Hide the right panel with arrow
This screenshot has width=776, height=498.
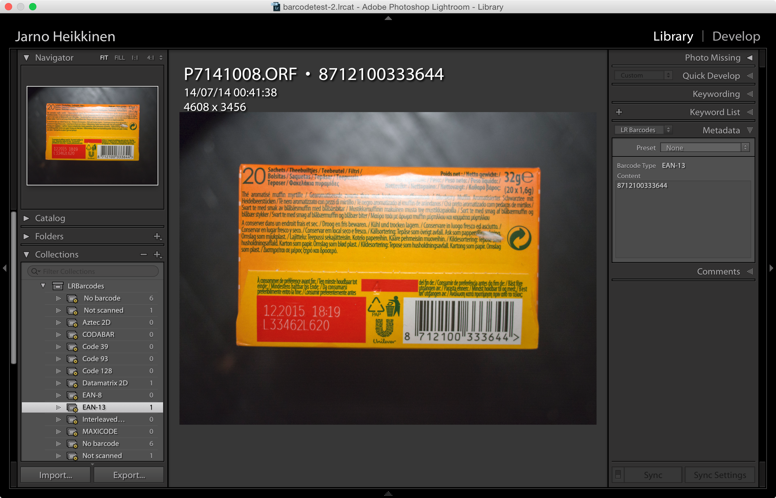[x=771, y=268]
